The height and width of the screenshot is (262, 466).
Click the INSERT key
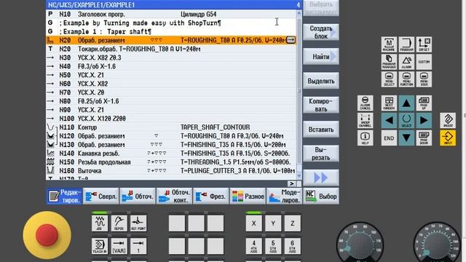448,121
